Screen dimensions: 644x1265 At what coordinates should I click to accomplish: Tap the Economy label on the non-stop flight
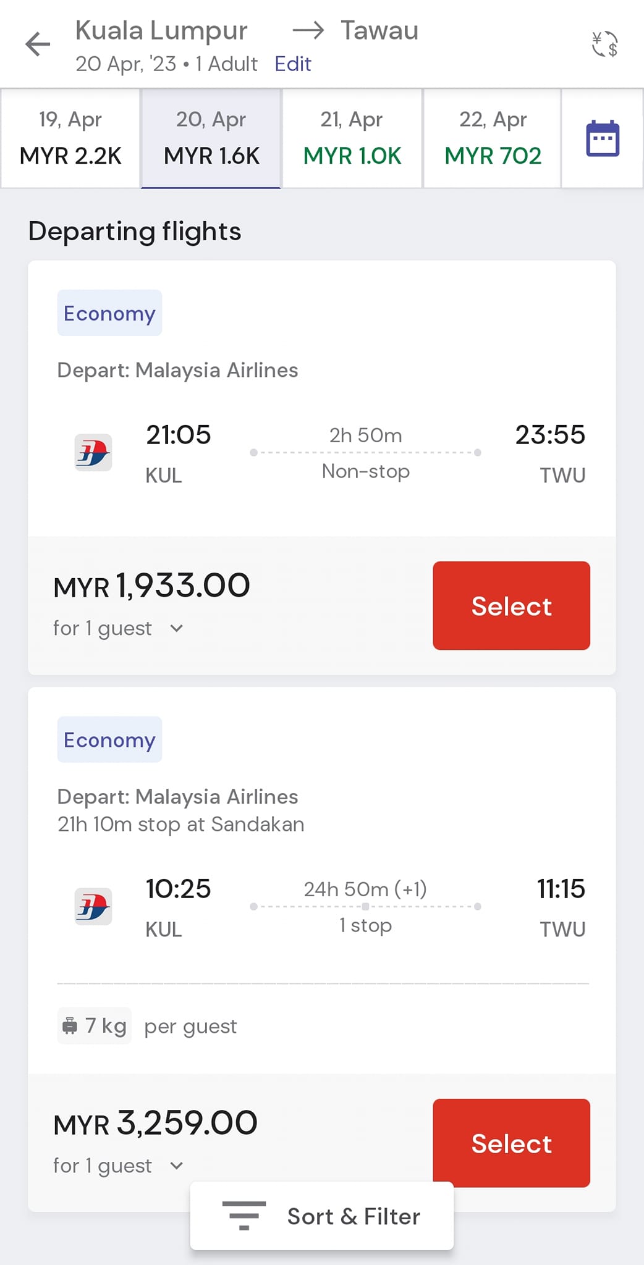109,313
